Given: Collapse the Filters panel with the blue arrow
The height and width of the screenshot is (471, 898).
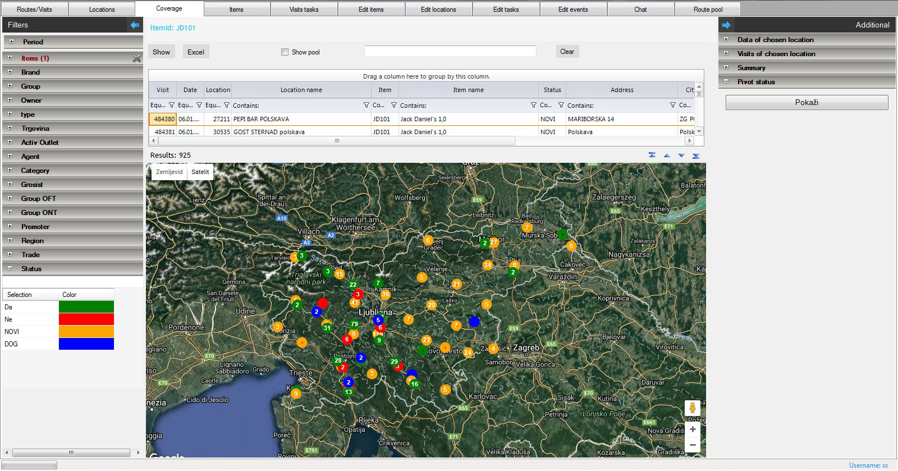Looking at the screenshot, I should pyautogui.click(x=135, y=25).
